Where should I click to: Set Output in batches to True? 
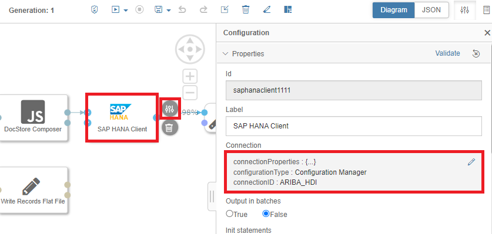tap(230, 213)
